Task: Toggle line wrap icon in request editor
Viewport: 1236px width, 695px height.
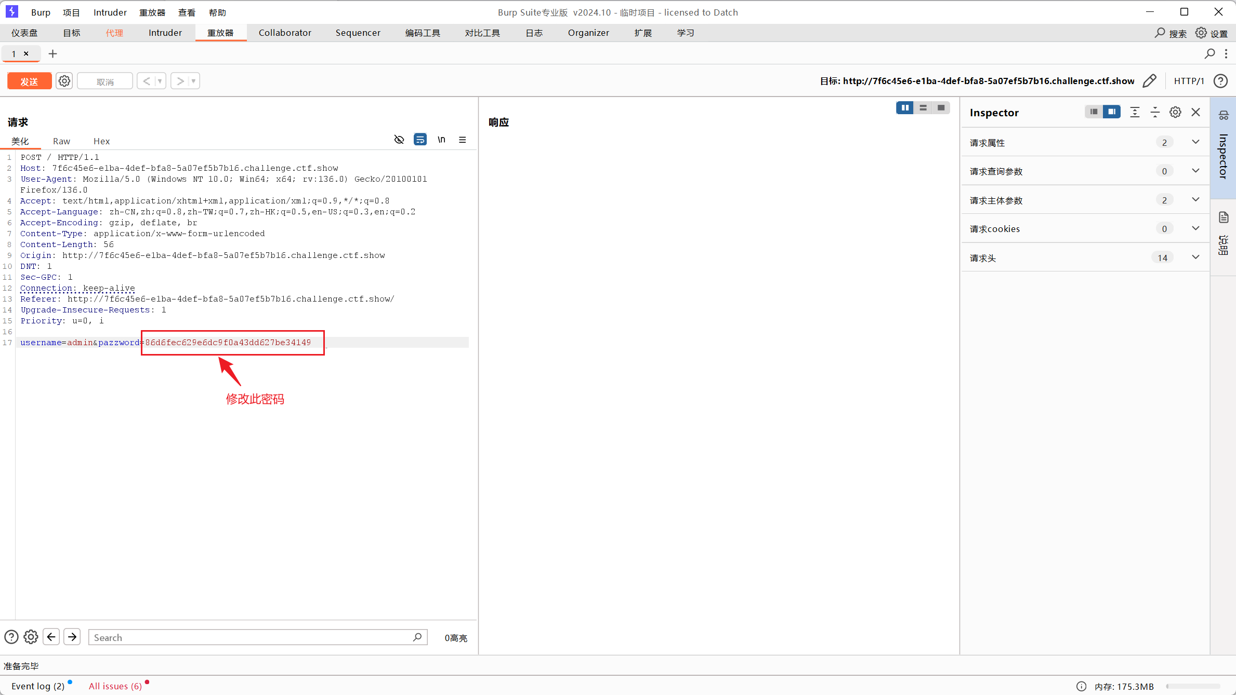Action: pos(420,140)
